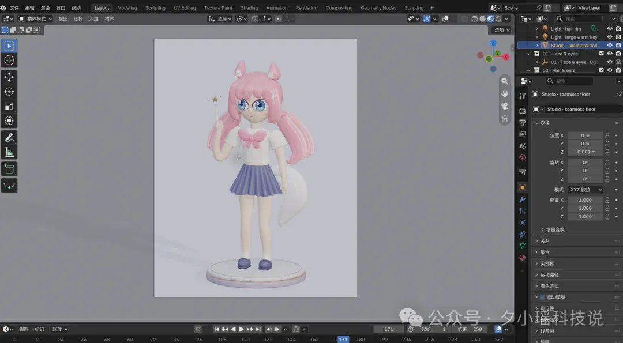Image resolution: width=623 pixels, height=343 pixels.
Task: Click the 结束 250 end frame field
Action: tap(470, 329)
